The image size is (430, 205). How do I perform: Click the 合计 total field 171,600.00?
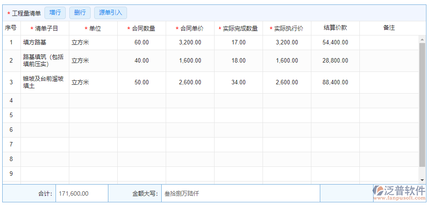82,193
